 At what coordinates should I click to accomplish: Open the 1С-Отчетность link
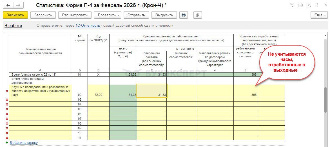coord(88,26)
